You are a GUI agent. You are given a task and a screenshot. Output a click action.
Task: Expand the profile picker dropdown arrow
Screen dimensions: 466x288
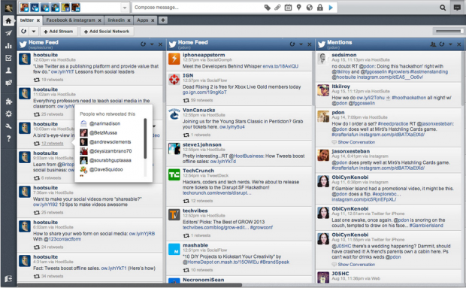(x=125, y=8)
